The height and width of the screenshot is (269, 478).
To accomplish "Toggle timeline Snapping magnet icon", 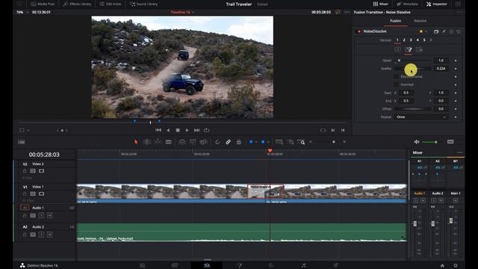I will pos(217,142).
